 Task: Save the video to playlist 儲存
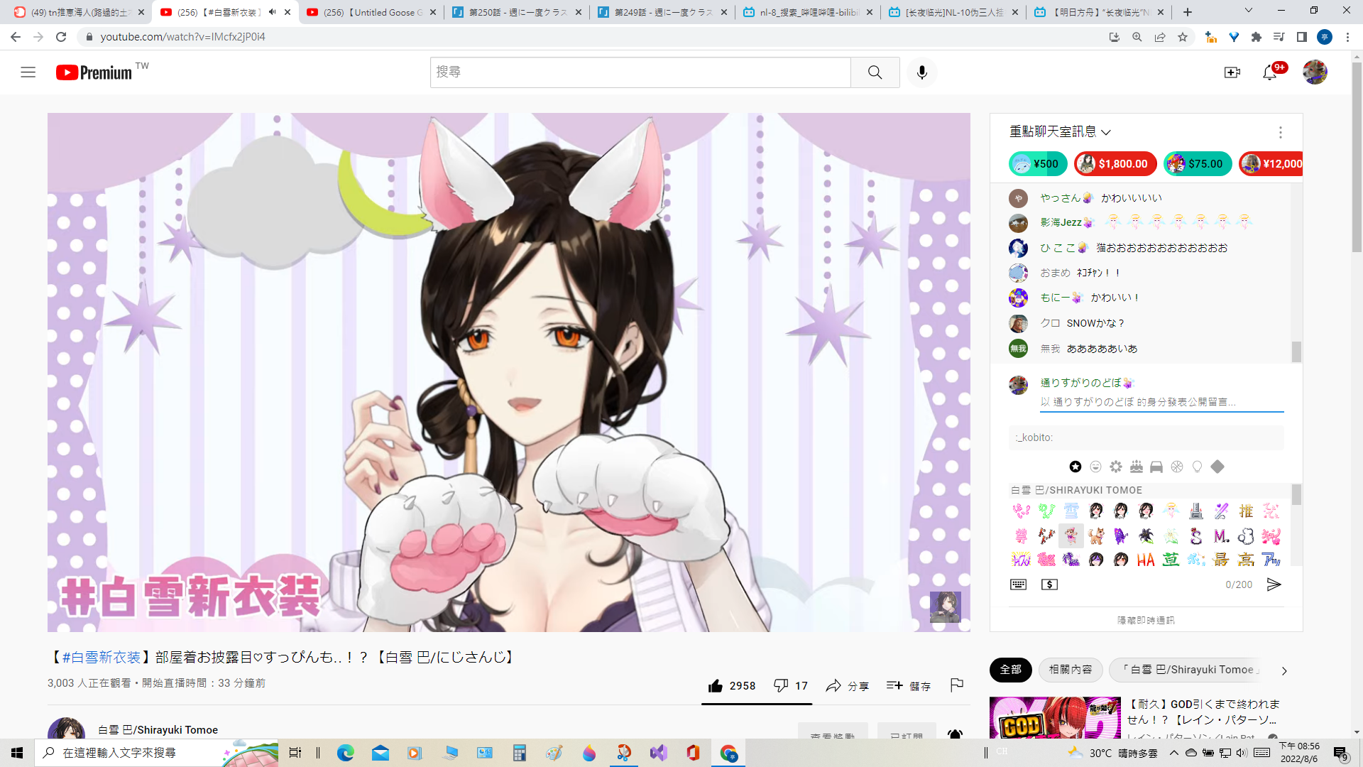click(x=908, y=686)
